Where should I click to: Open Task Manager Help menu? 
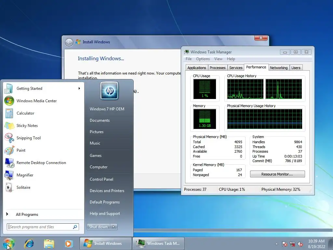click(231, 59)
